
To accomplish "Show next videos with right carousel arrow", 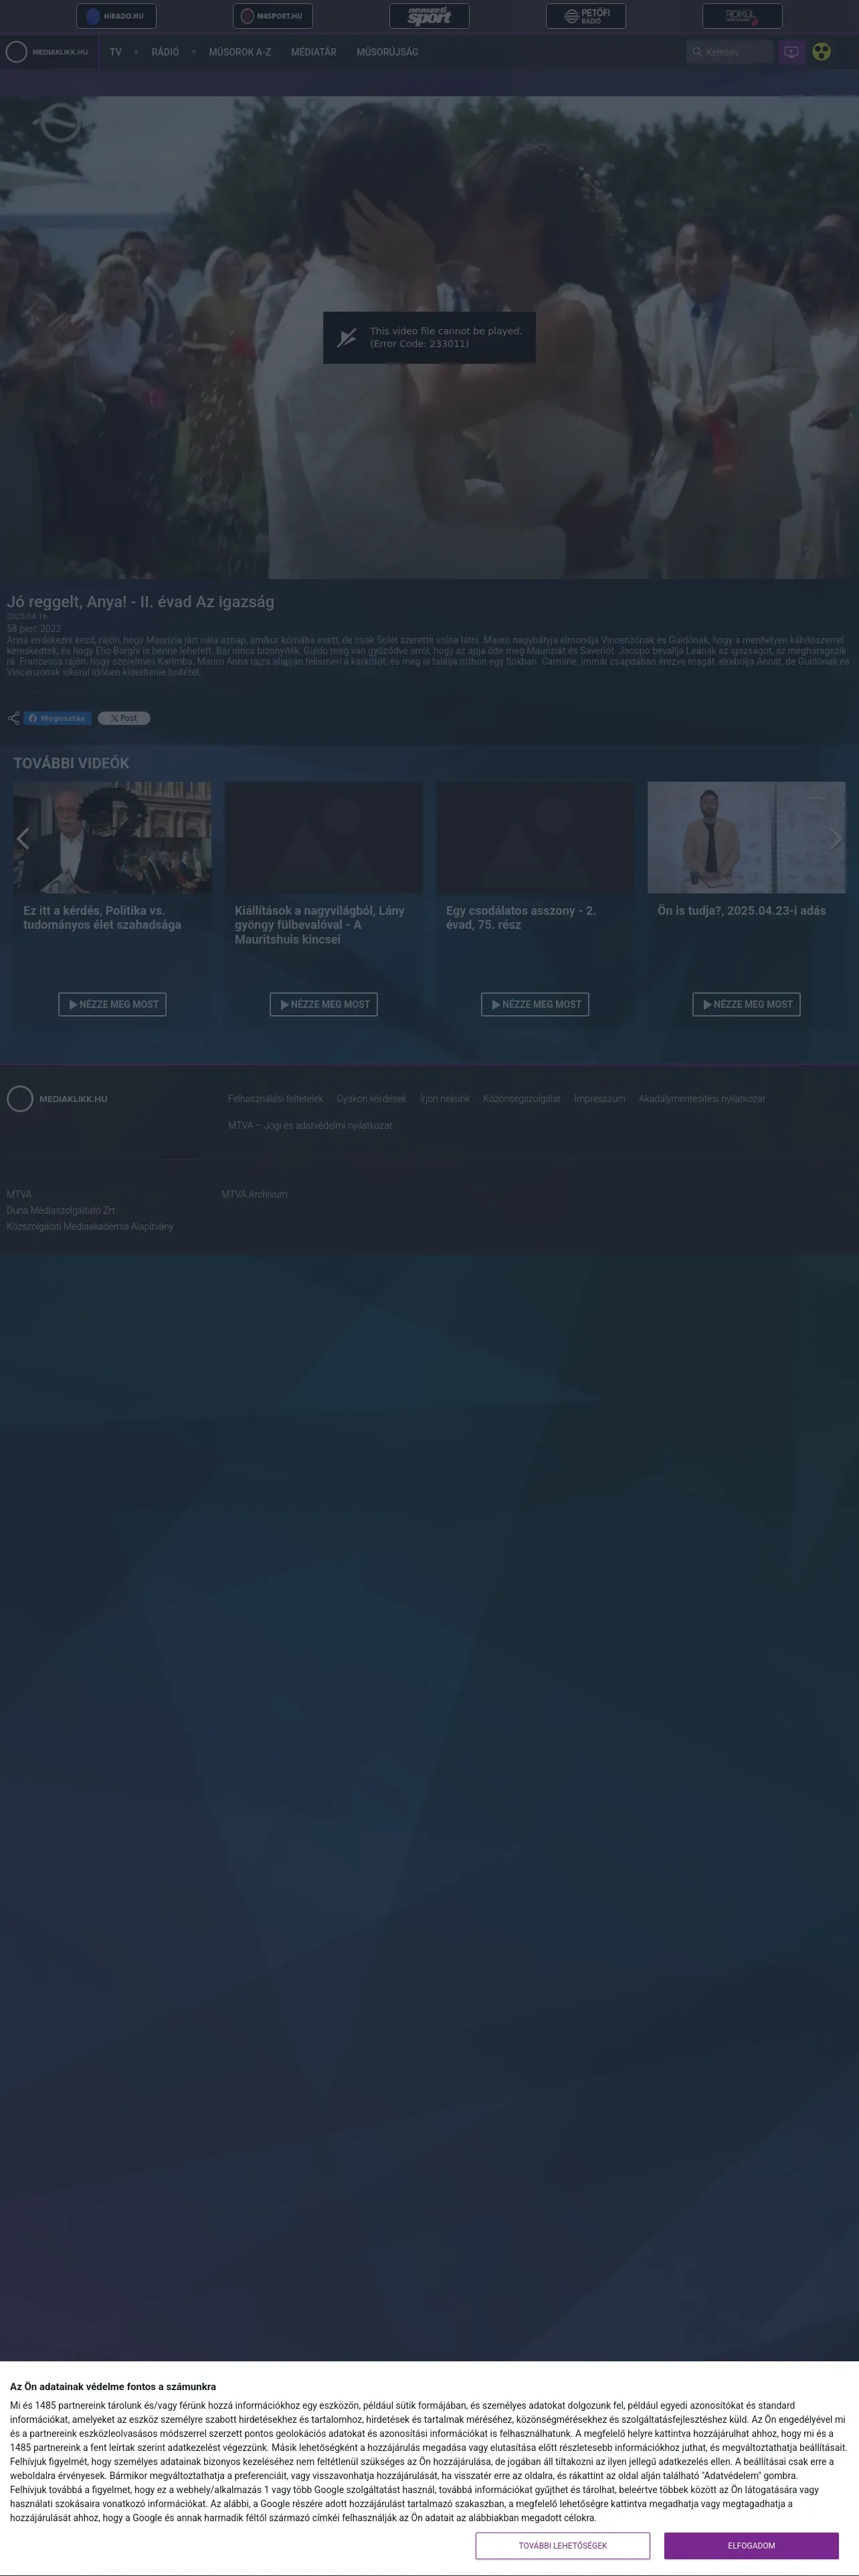I will 836,838.
